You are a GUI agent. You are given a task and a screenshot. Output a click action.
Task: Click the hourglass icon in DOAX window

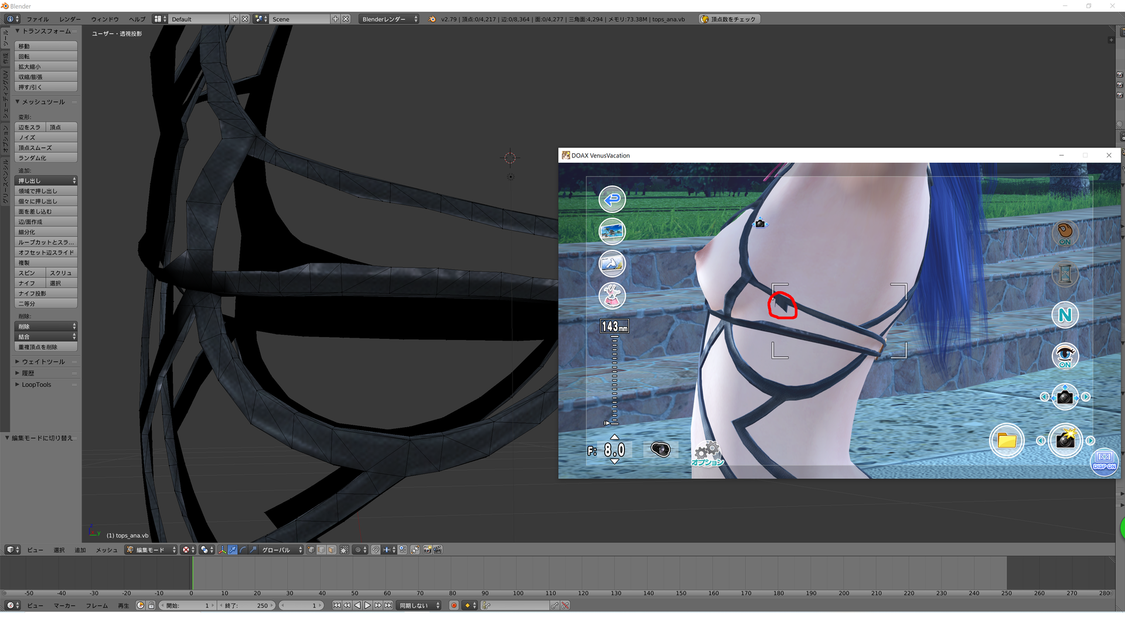click(x=1065, y=274)
